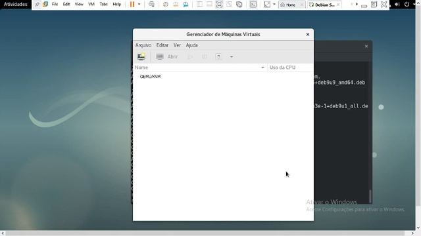The height and width of the screenshot is (236, 421).
Task: Open the GNOME Atividades overview
Action: [x=15, y=5]
